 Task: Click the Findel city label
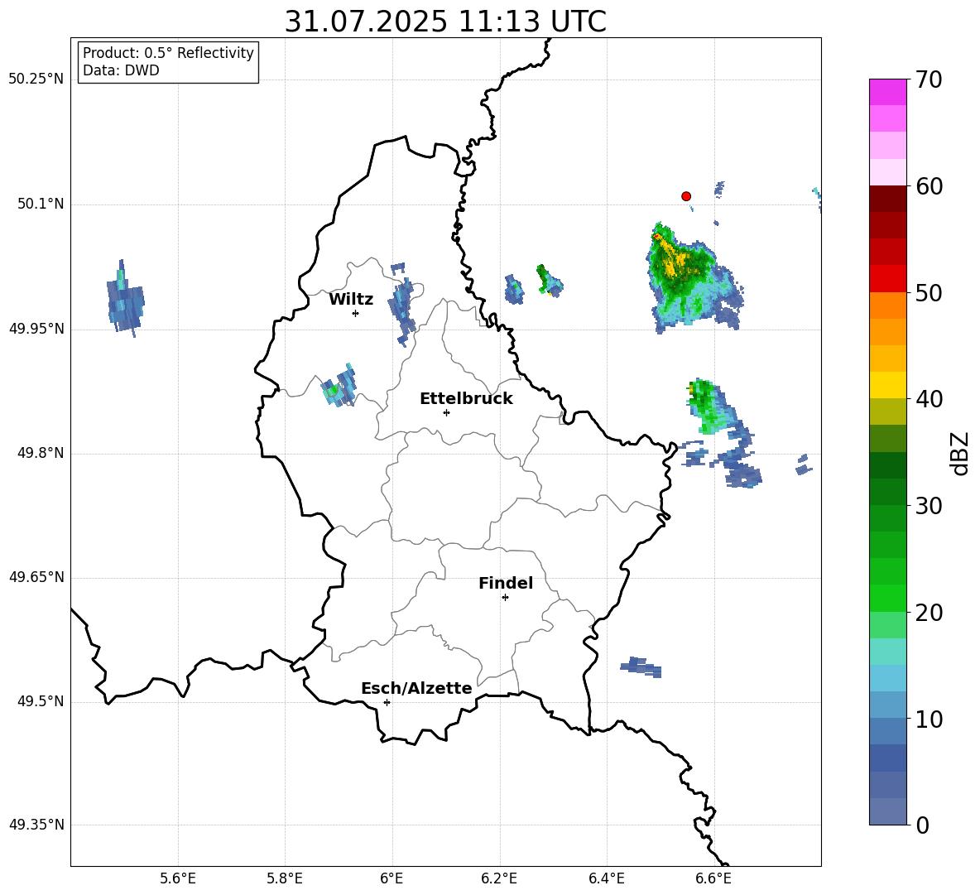click(506, 583)
